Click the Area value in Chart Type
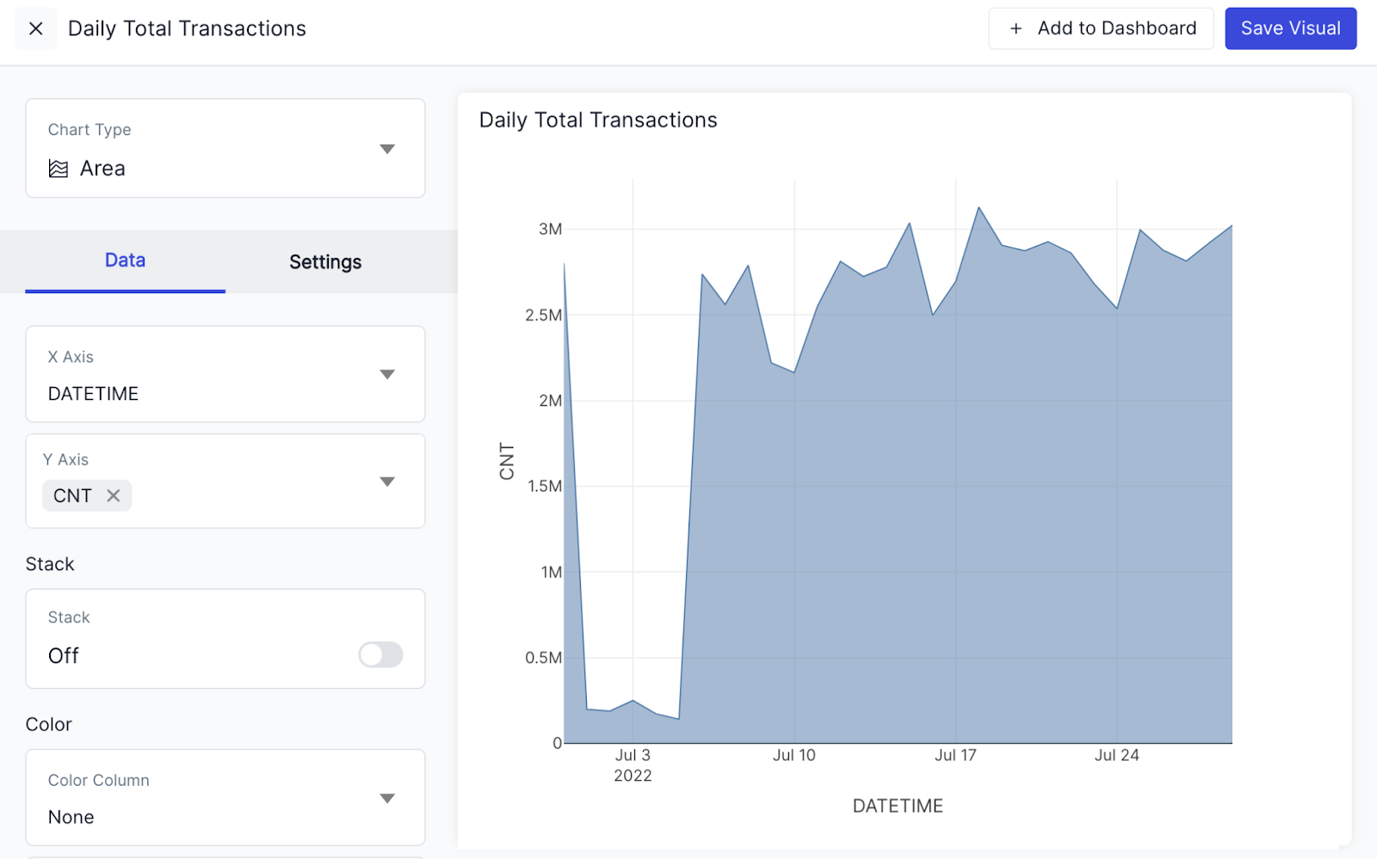1377x859 pixels. [102, 169]
